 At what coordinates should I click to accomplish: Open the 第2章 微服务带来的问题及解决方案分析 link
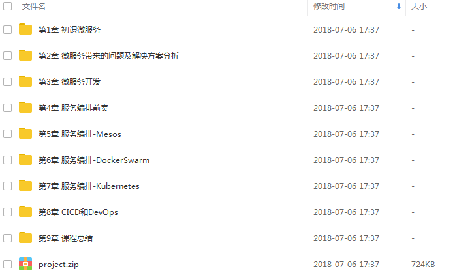pyautogui.click(x=108, y=56)
